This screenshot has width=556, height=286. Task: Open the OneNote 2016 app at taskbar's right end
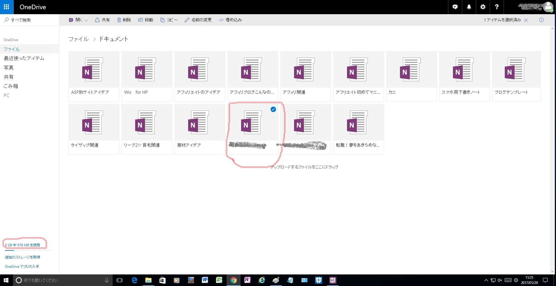pyautogui.click(x=333, y=280)
